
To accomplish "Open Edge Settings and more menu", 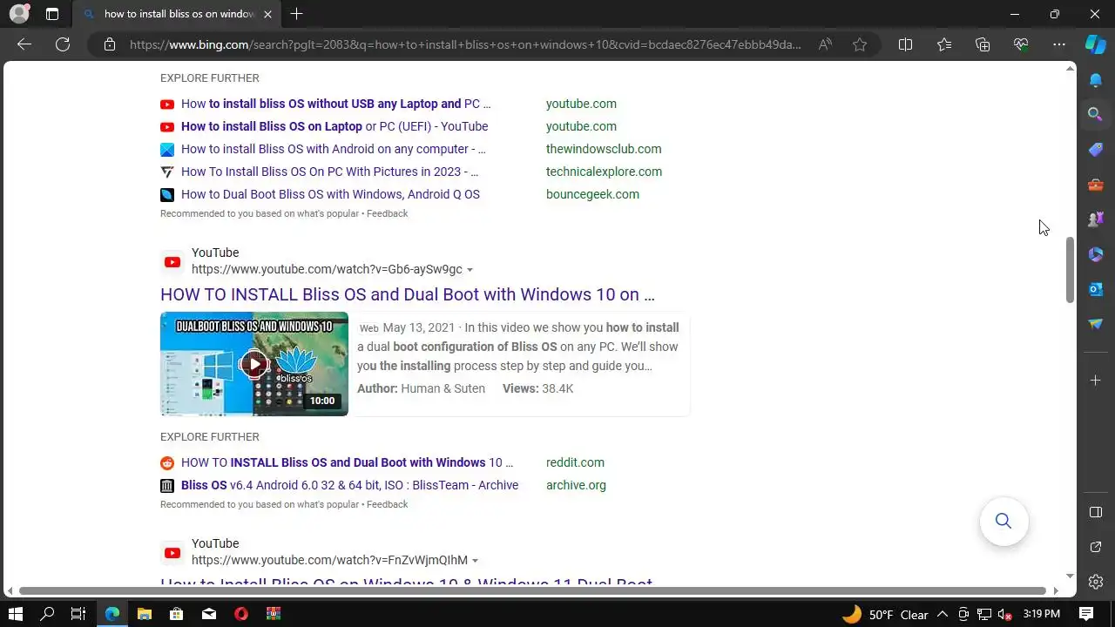I will (1059, 44).
